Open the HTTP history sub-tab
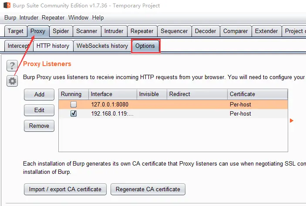306x206 pixels. tap(53, 46)
